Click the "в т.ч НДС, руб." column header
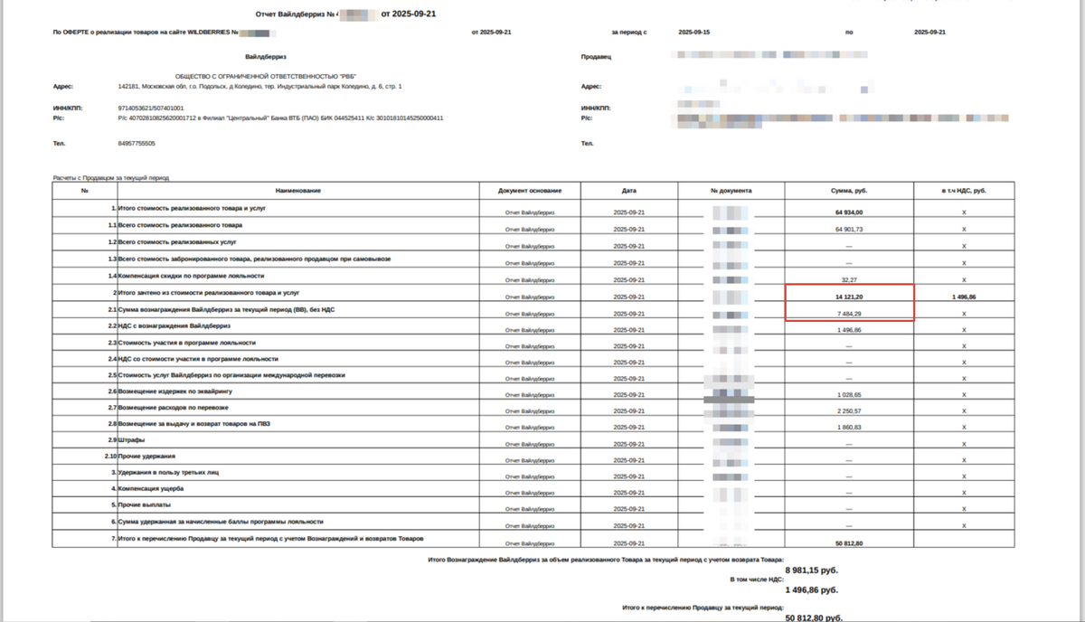 [x=964, y=191]
